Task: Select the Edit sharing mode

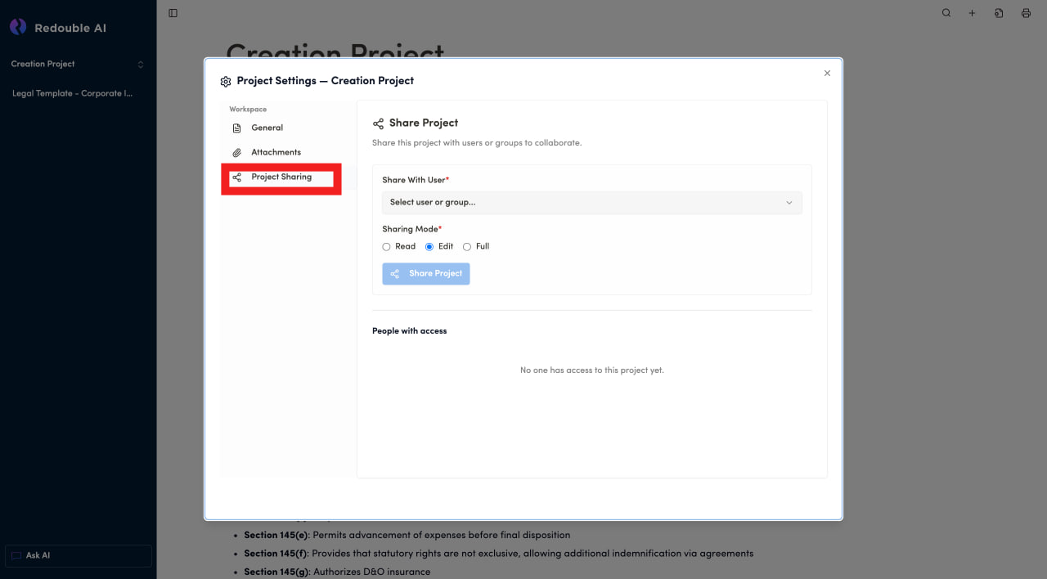Action: pyautogui.click(x=429, y=247)
